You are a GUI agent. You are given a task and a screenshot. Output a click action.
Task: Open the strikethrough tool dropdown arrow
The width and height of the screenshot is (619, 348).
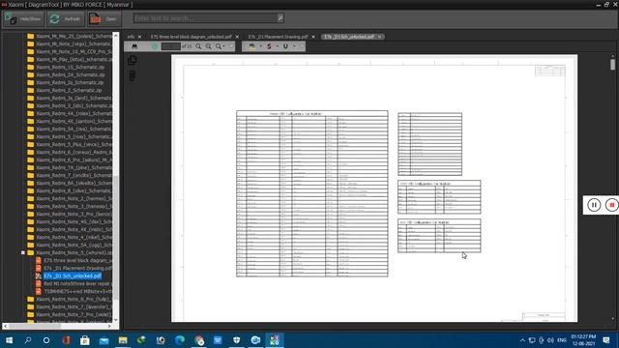(x=278, y=46)
